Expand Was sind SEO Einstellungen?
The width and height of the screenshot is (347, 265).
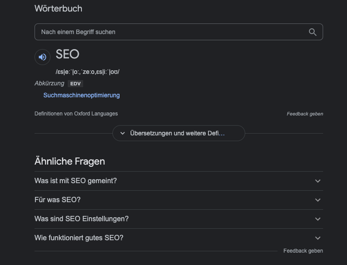coord(179,219)
